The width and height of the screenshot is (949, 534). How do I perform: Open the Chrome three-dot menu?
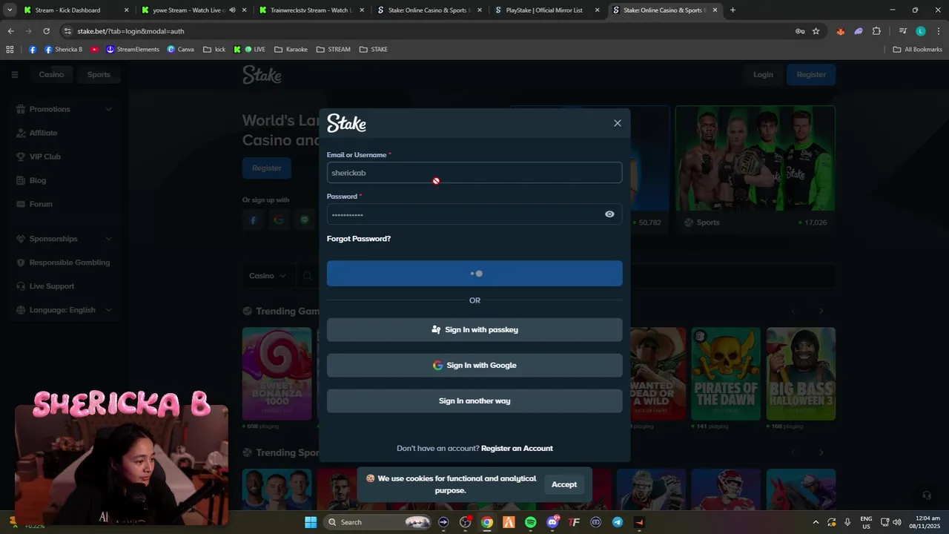[938, 31]
